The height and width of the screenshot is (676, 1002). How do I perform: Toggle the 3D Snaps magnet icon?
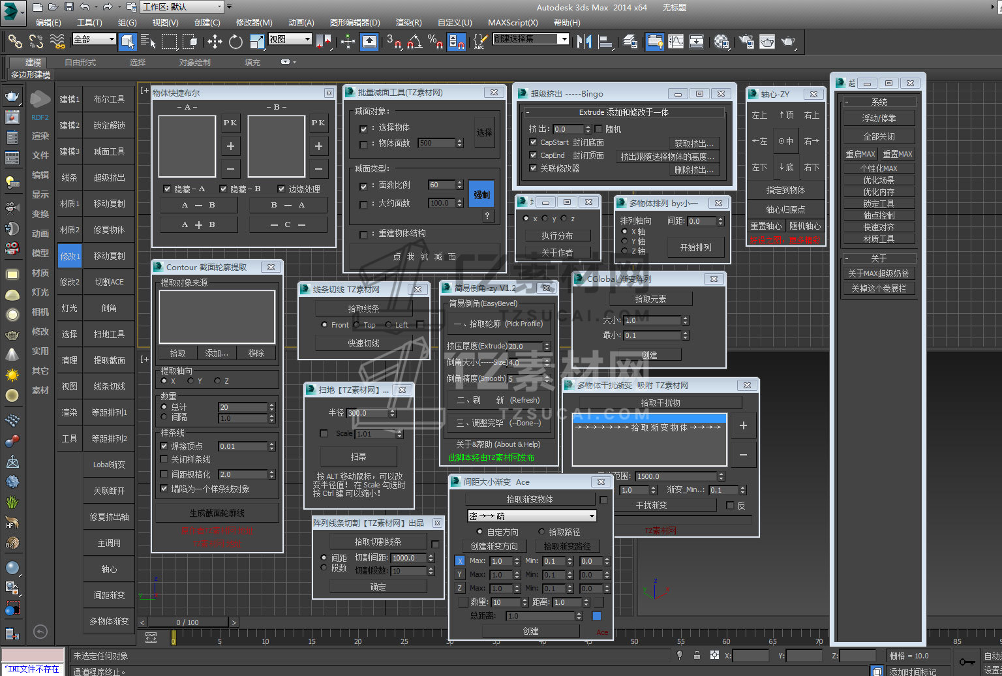(x=393, y=41)
